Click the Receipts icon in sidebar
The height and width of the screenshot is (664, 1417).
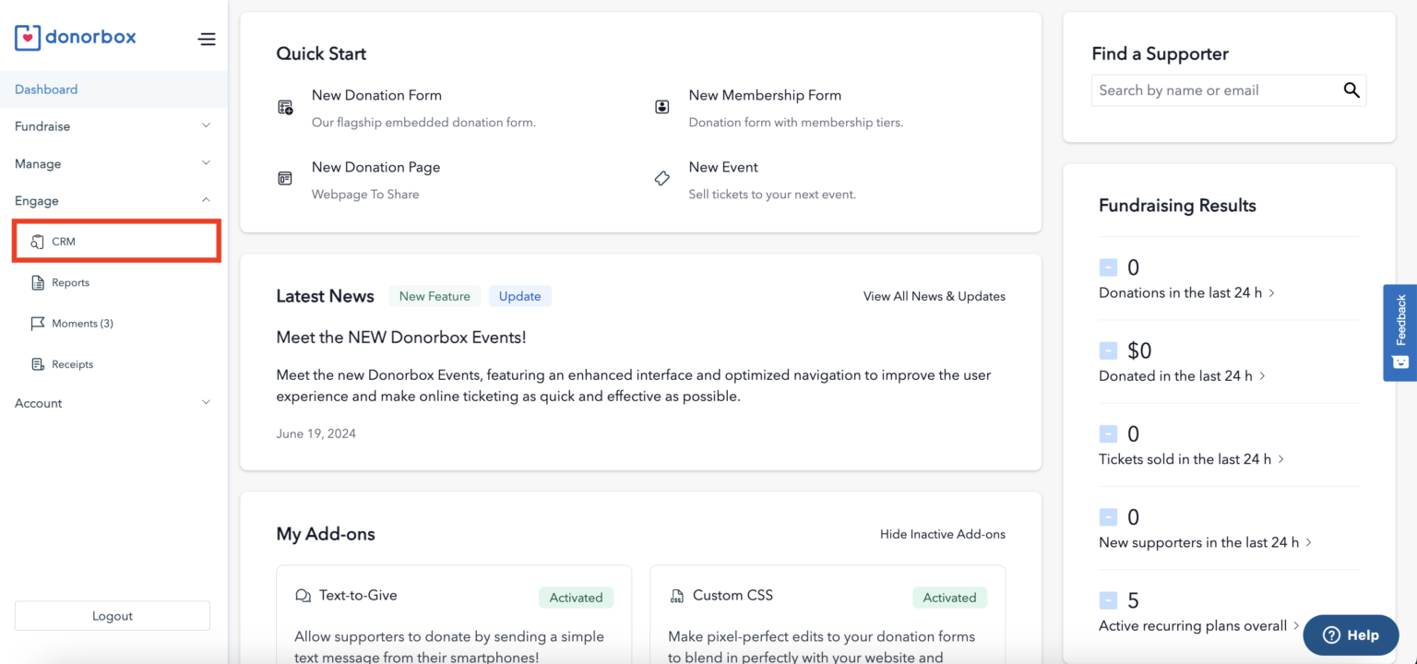click(x=38, y=364)
